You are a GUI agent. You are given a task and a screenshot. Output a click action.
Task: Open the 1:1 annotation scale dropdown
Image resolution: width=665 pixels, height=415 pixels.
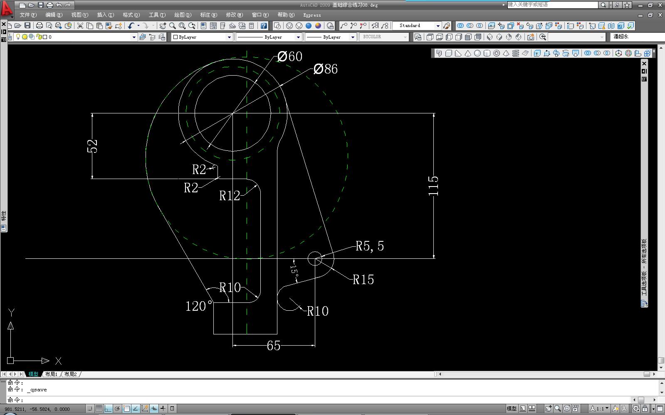tap(600, 409)
